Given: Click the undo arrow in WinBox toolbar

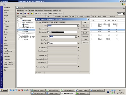Looking at the screenshot, I should tap(2, 4).
